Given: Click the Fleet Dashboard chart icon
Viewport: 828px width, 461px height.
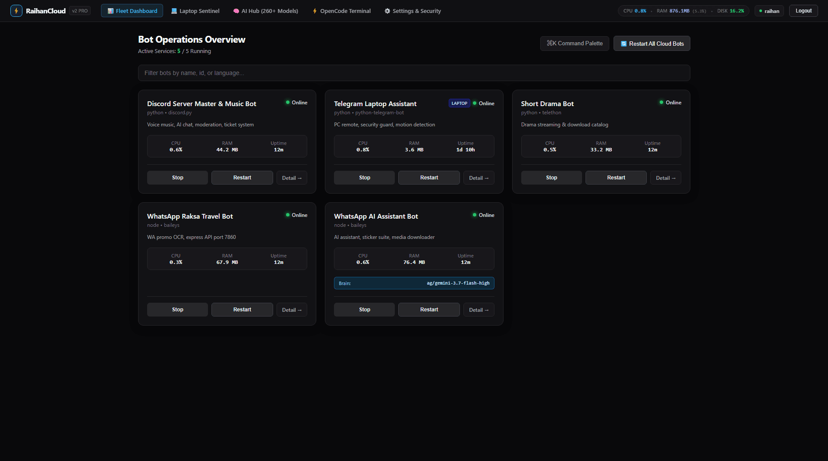Looking at the screenshot, I should click(x=110, y=11).
